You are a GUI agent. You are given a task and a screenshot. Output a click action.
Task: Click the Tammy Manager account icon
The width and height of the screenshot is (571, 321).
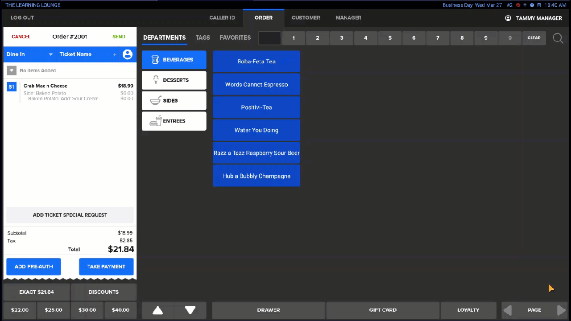coord(508,18)
